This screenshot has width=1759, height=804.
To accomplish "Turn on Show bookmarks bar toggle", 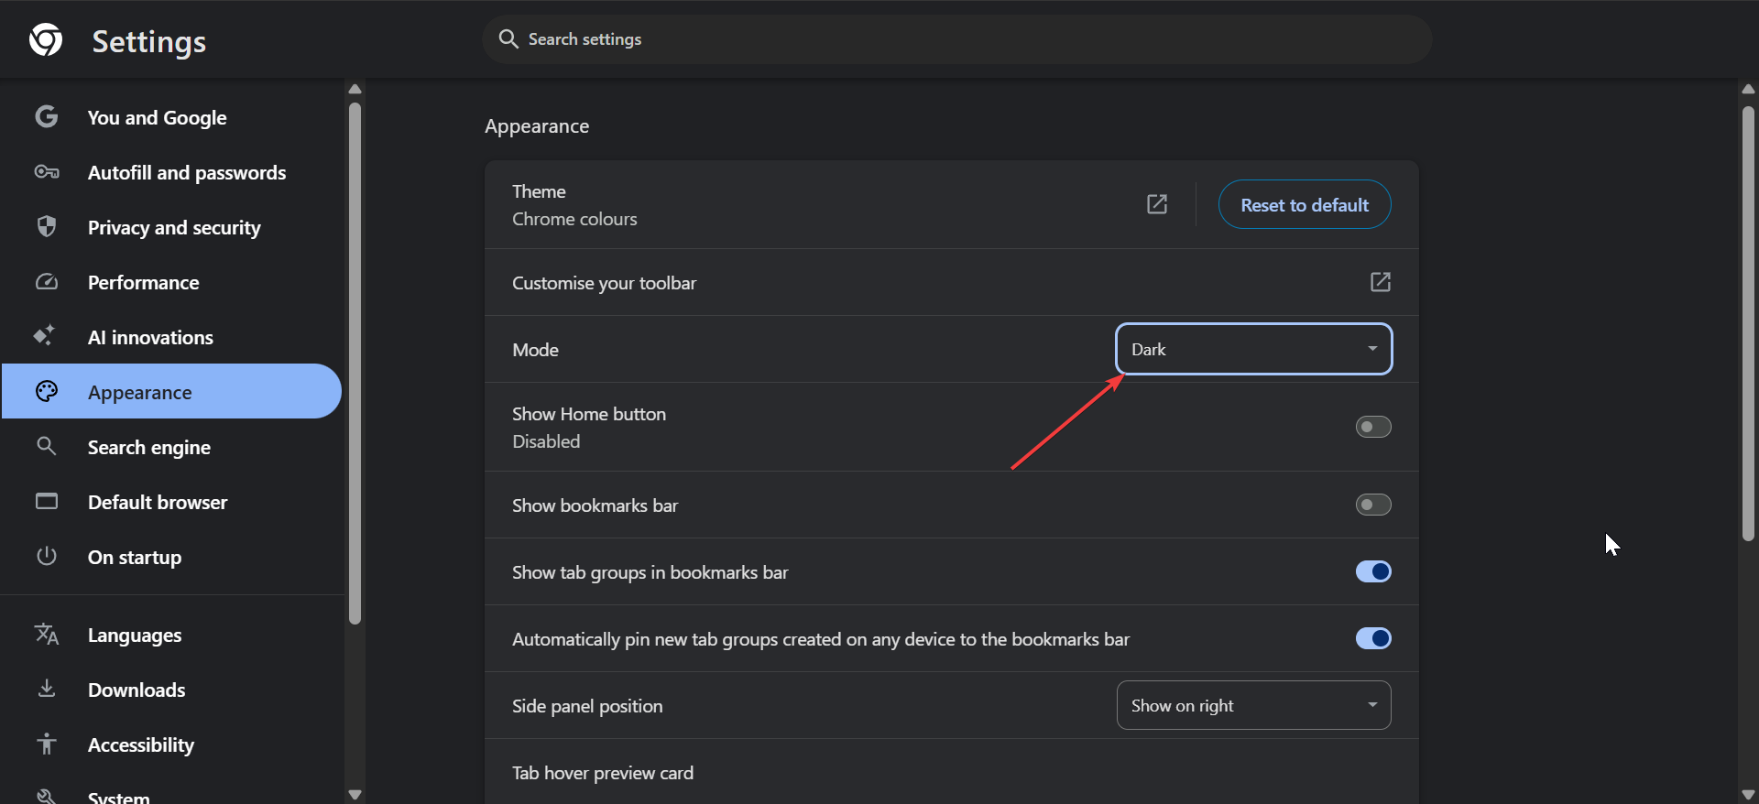I will tap(1372, 505).
